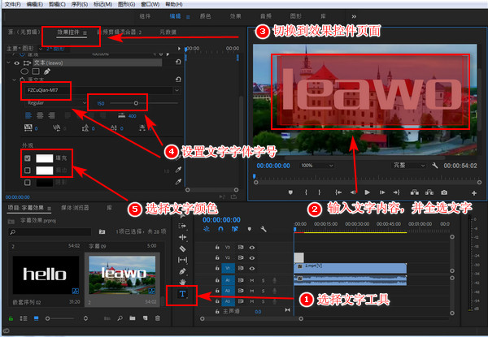Image resolution: width=488 pixels, height=337 pixels.
Task: Select the Type (T) tool
Action: pos(182,294)
